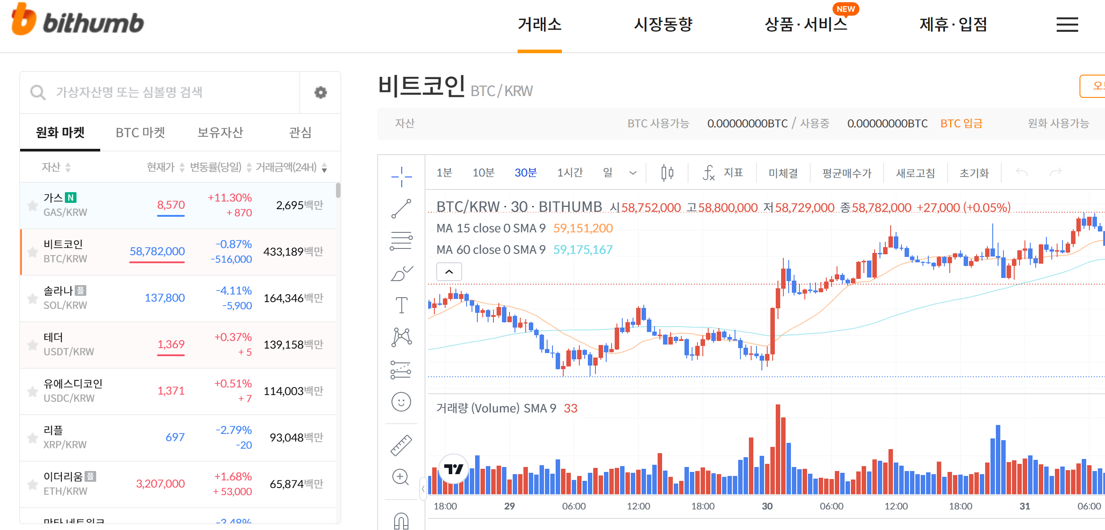Select the trend line drawing tool
Image resolution: width=1105 pixels, height=530 pixels.
[x=401, y=208]
